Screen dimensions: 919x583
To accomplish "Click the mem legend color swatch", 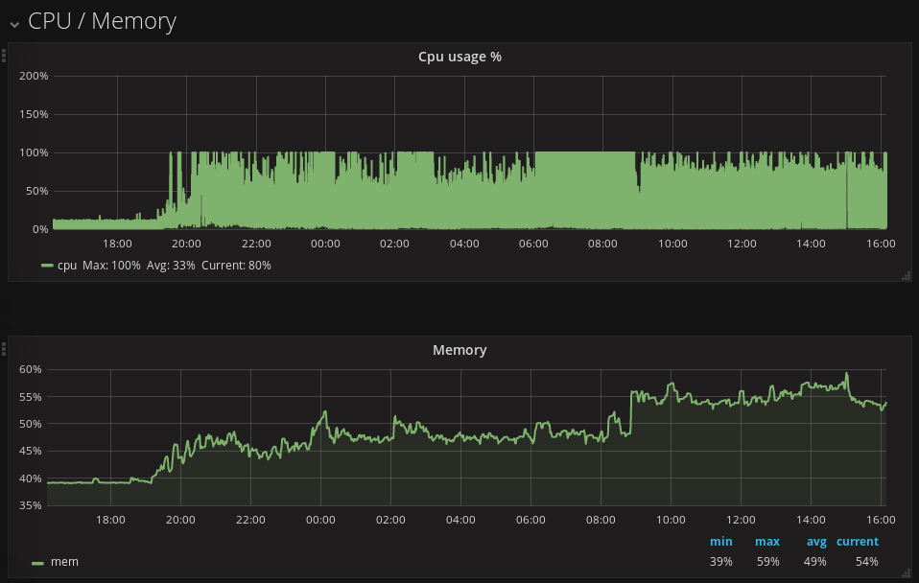I will (x=37, y=563).
